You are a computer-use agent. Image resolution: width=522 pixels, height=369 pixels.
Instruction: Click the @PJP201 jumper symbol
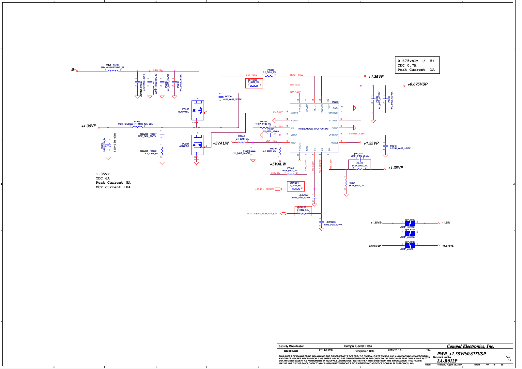tap(410, 233)
